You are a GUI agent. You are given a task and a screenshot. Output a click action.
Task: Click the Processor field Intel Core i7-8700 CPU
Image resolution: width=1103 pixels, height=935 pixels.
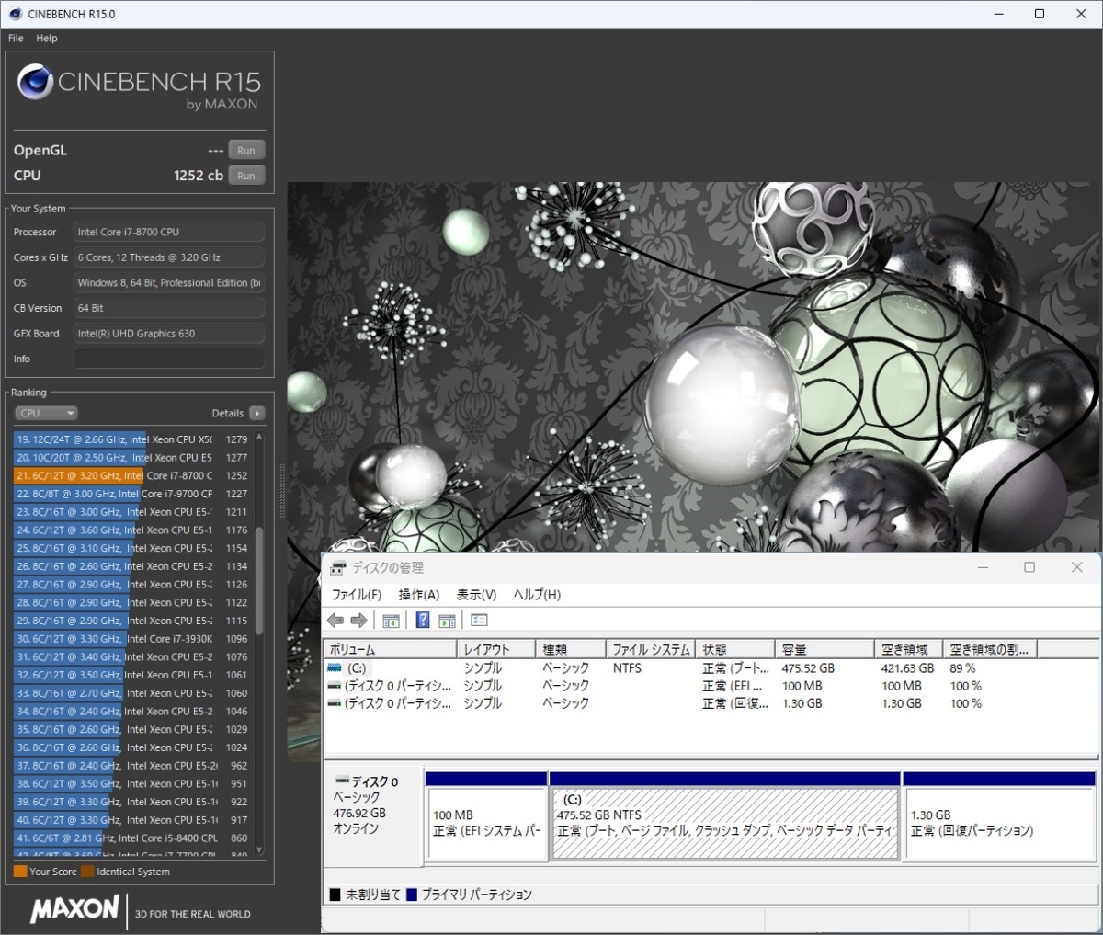[169, 232]
